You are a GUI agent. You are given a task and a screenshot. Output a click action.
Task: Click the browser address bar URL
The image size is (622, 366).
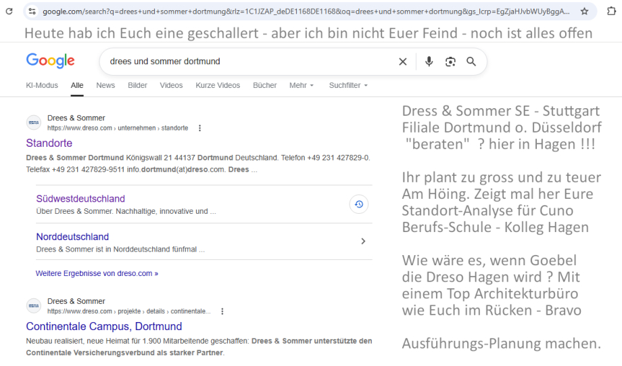click(306, 12)
